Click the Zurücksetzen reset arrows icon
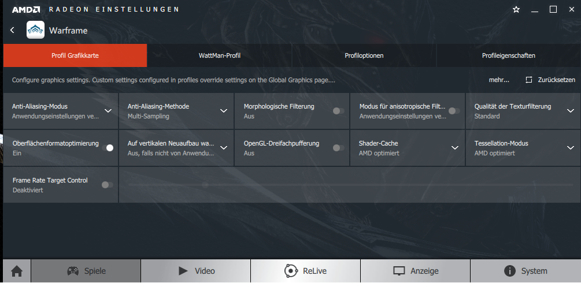 [529, 80]
